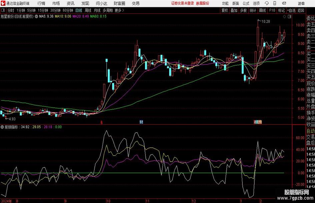Click indicator value 34.92
Screen dimensions: 315x203
coord(25,127)
